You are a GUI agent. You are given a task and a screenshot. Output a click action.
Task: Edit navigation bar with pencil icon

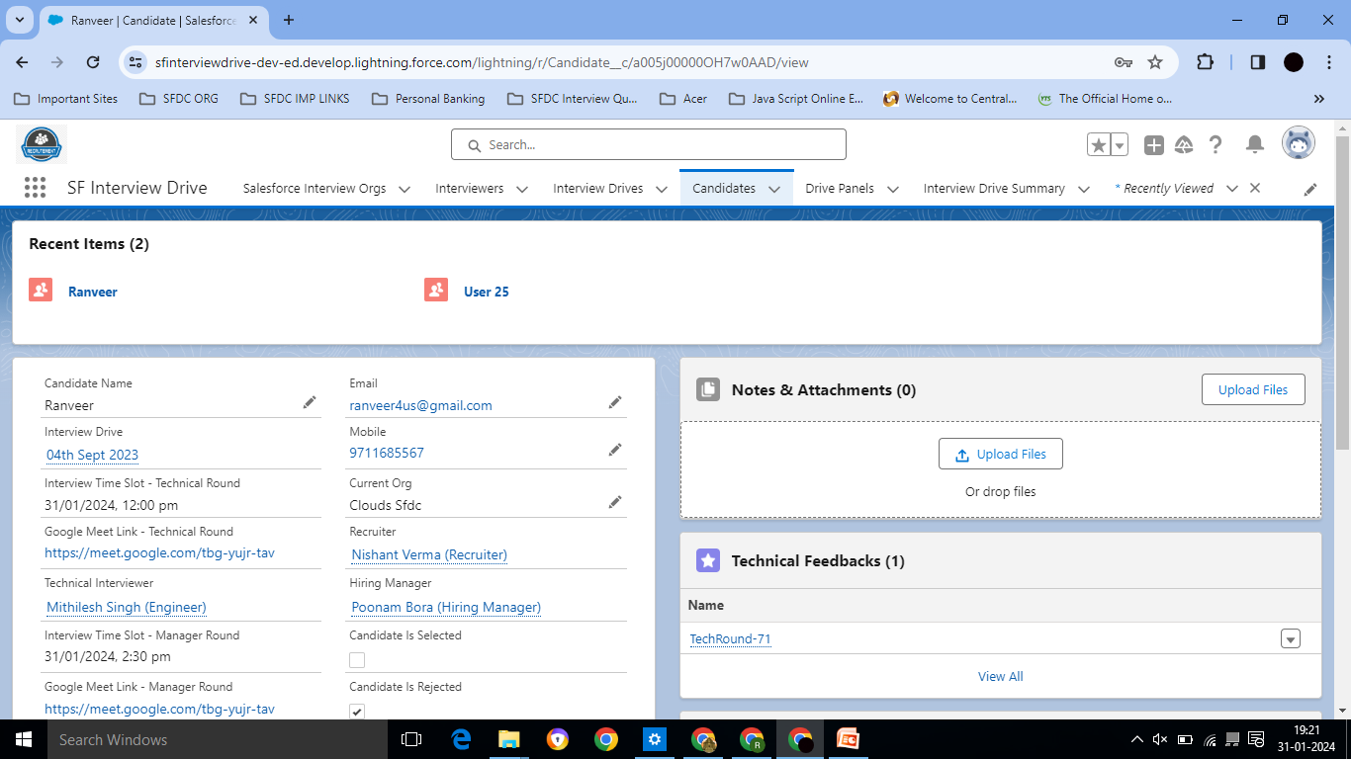tap(1310, 189)
